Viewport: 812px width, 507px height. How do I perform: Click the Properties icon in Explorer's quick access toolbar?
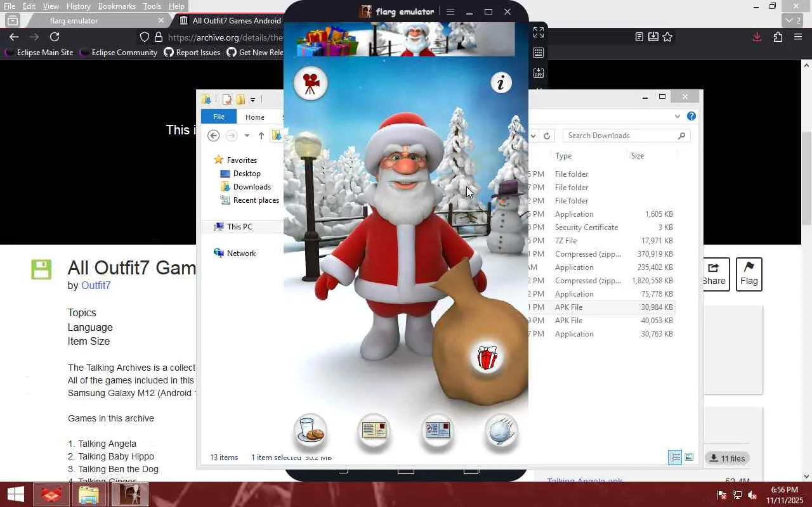point(227,99)
